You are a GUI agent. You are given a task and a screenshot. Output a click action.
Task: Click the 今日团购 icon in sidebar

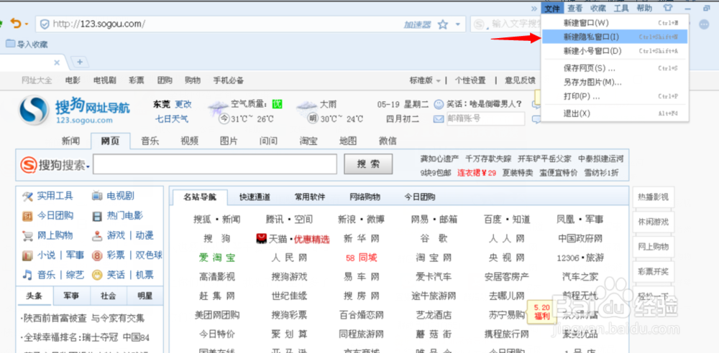pos(27,216)
